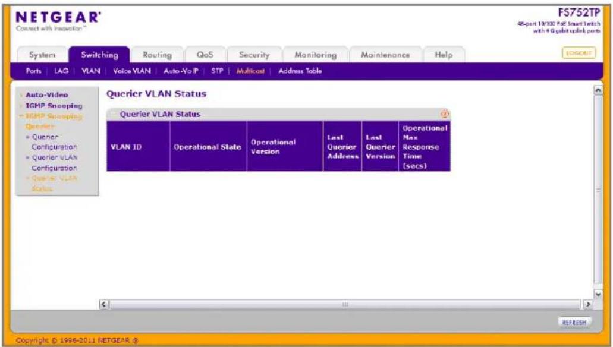
Task: Select the Address Table submenu item
Action: click(x=300, y=71)
